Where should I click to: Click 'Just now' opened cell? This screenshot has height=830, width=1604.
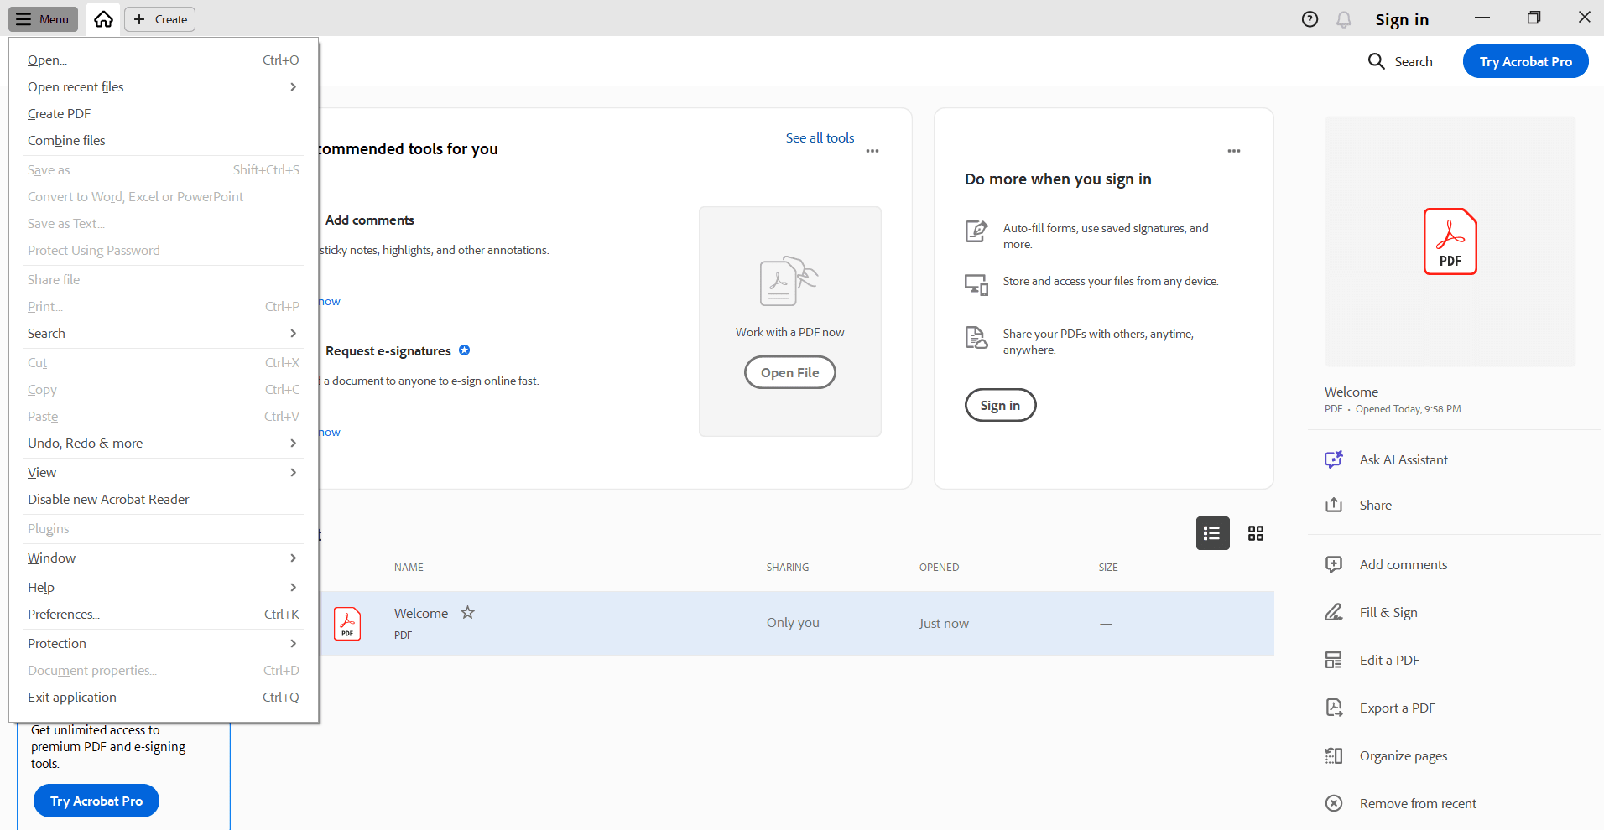click(x=944, y=623)
